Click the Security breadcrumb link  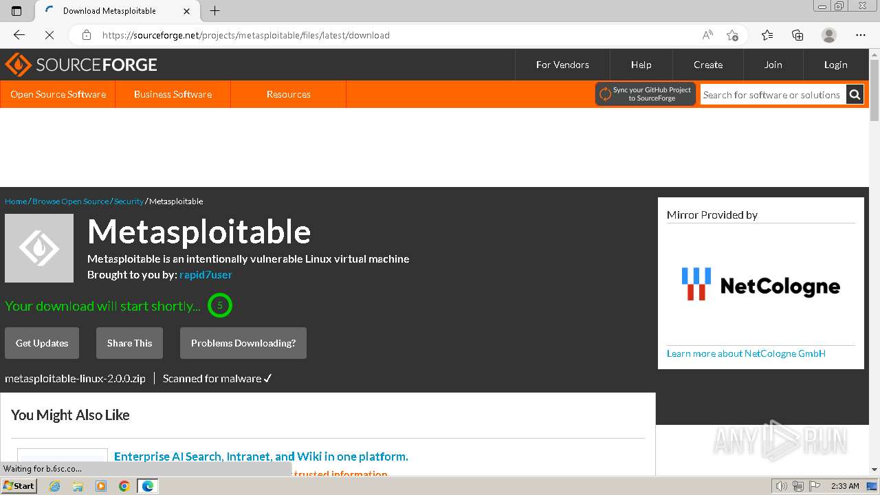(129, 201)
